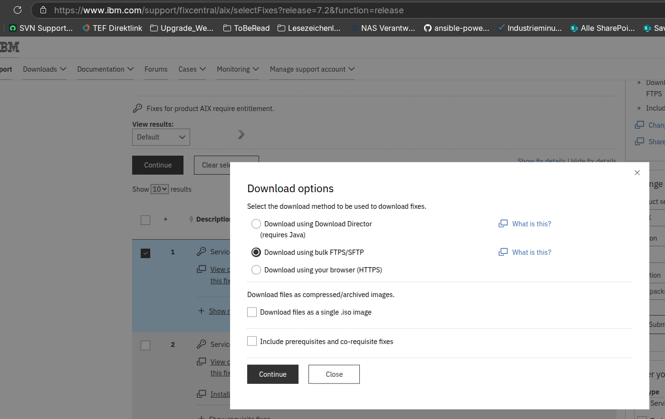Open the SVN Support bookmark
This screenshot has height=419, width=665.
coord(41,28)
